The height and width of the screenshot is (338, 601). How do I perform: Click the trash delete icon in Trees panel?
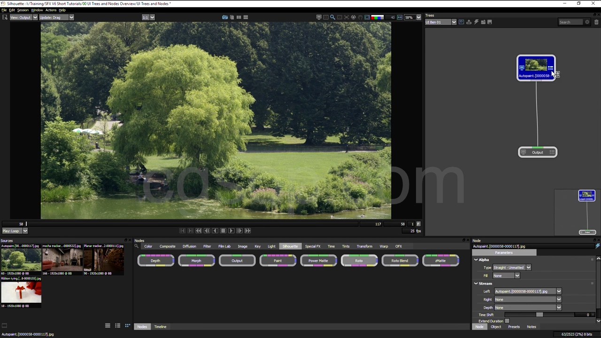point(596,22)
